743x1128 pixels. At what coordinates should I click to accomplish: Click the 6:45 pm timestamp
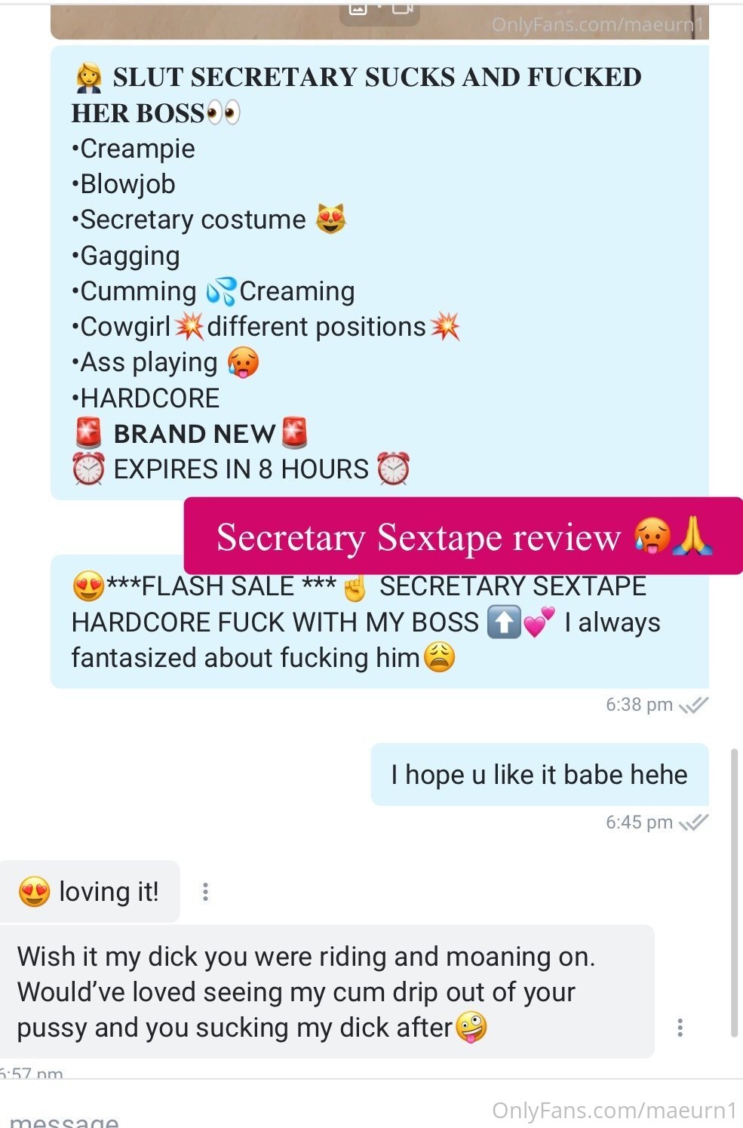click(639, 822)
